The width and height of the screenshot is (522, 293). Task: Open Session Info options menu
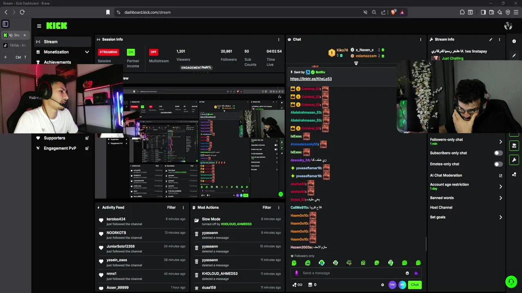coord(279,39)
